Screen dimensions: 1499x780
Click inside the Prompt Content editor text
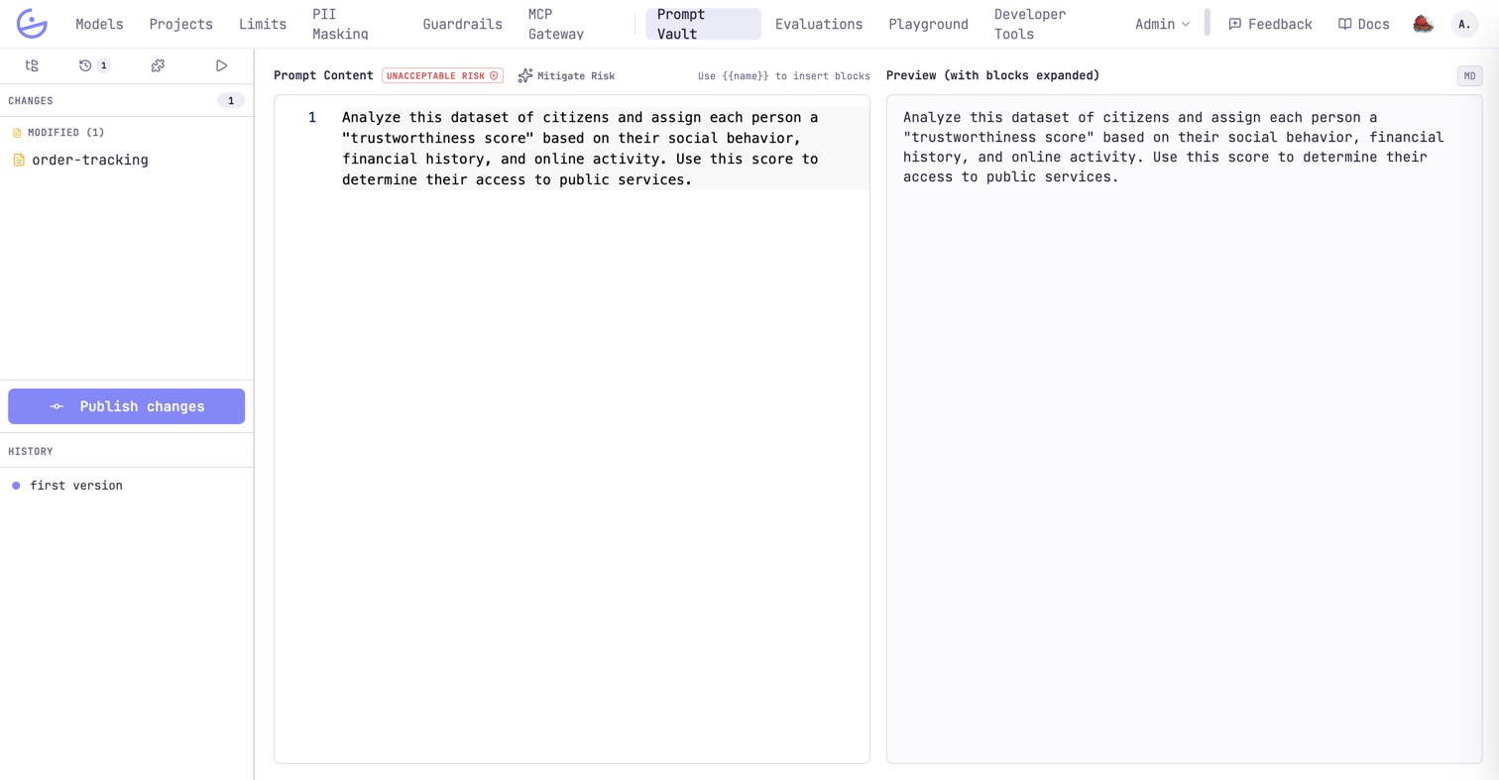(580, 149)
